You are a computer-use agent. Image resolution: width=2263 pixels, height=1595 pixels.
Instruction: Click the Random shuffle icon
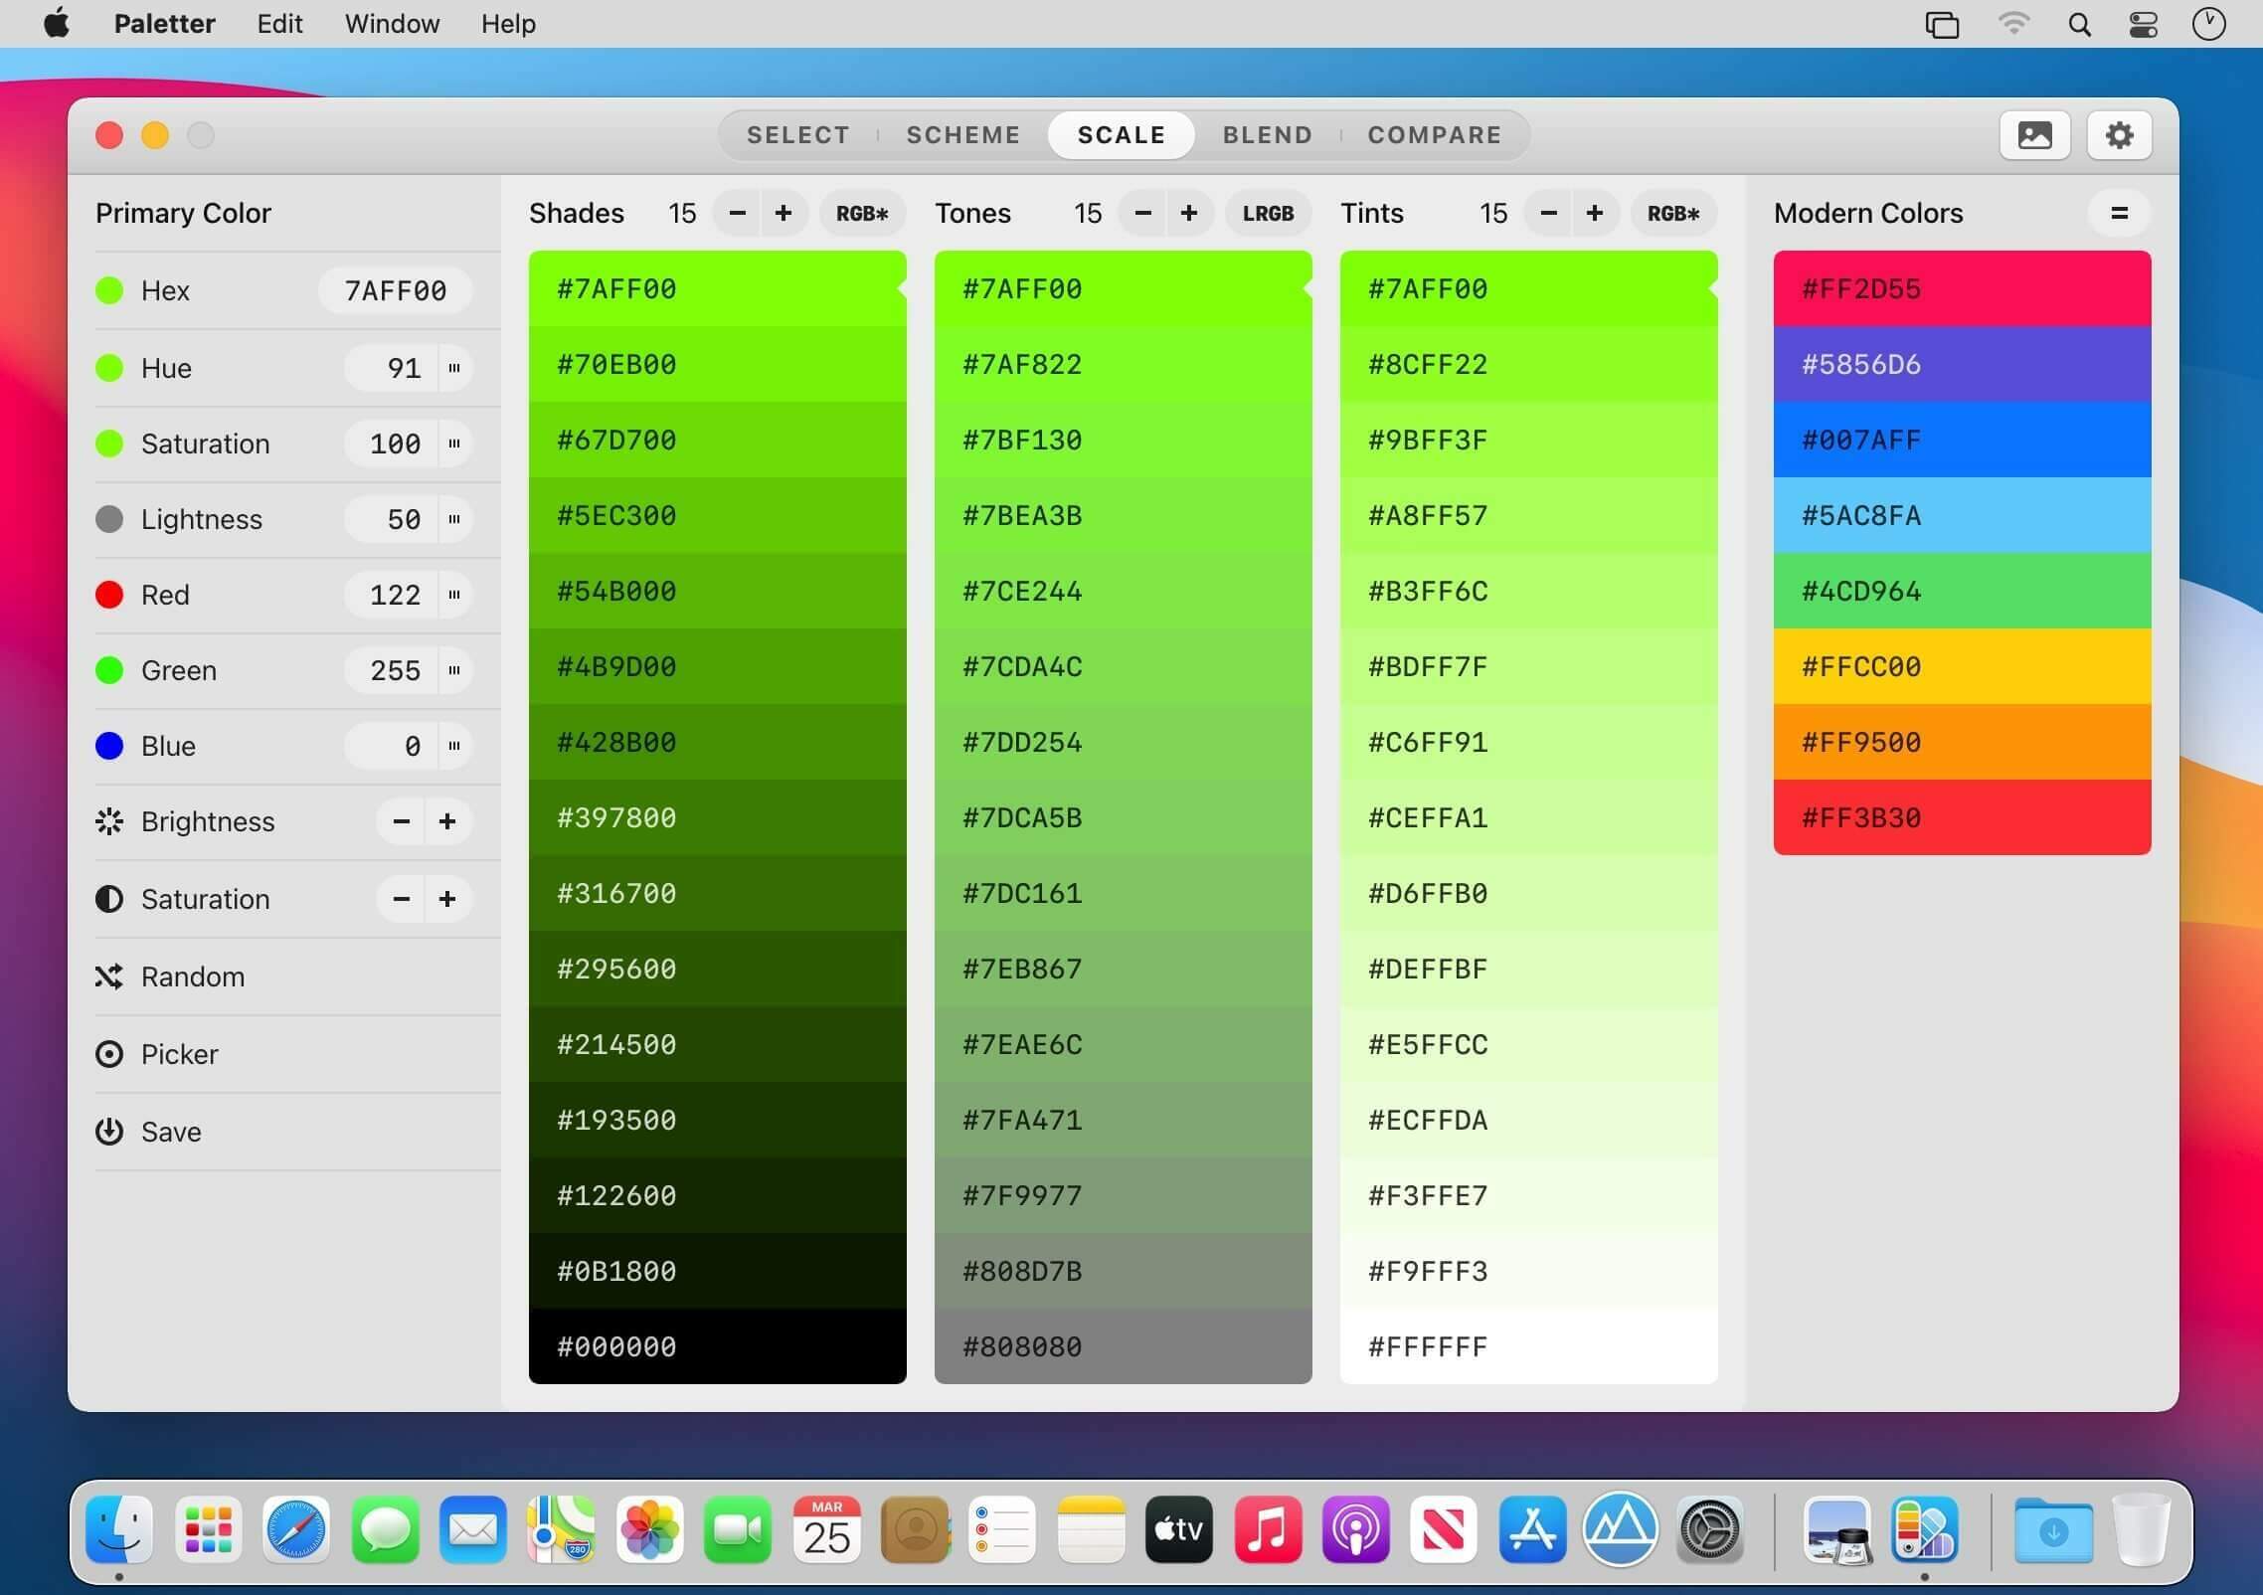coord(109,976)
